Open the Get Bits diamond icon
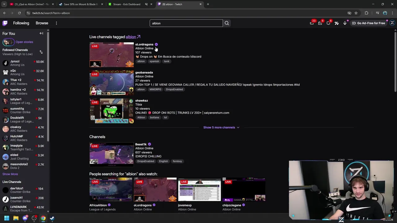 click(345, 23)
